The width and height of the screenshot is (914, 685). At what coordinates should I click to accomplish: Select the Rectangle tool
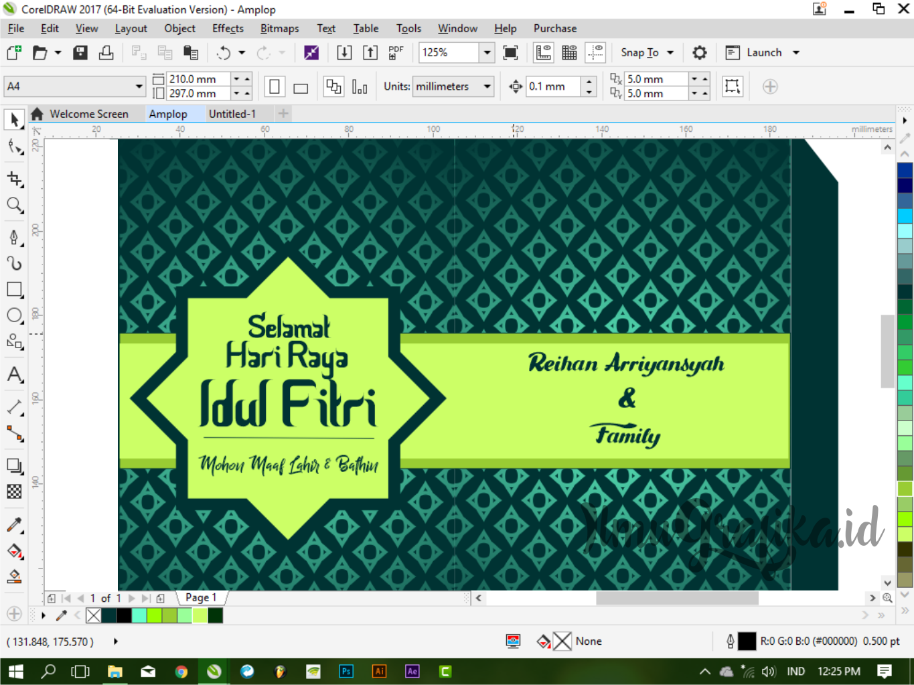pyautogui.click(x=14, y=289)
